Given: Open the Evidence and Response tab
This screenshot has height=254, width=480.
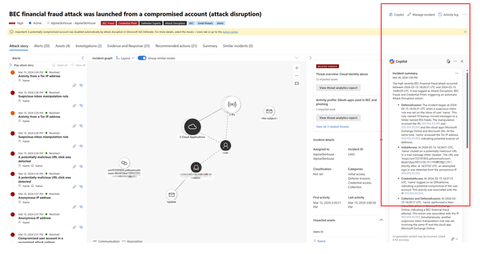Looking at the screenshot, I should (x=128, y=46).
